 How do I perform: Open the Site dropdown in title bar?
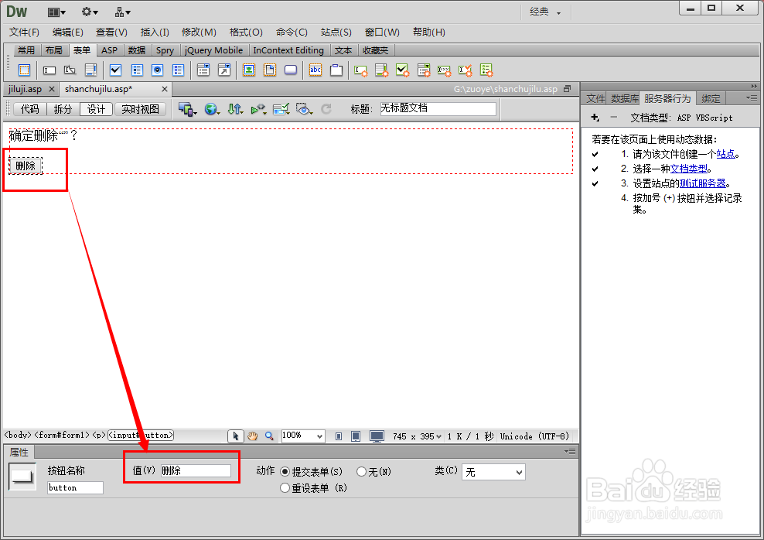[x=122, y=12]
